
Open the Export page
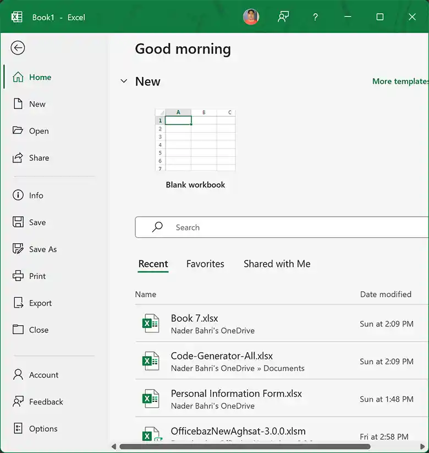click(32, 303)
